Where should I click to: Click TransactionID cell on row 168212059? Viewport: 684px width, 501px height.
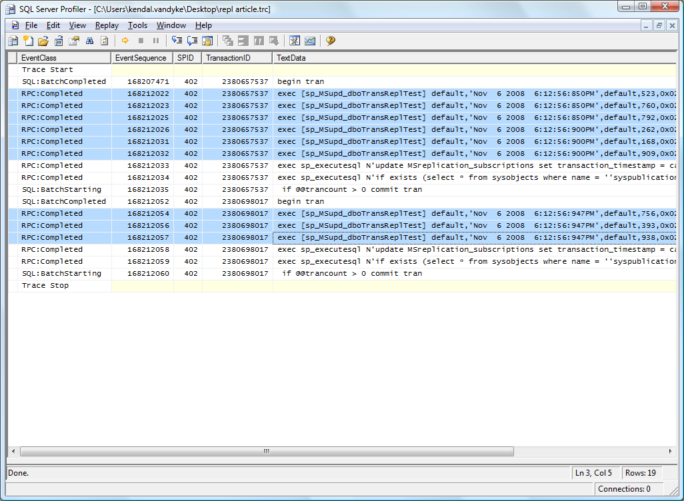click(238, 262)
